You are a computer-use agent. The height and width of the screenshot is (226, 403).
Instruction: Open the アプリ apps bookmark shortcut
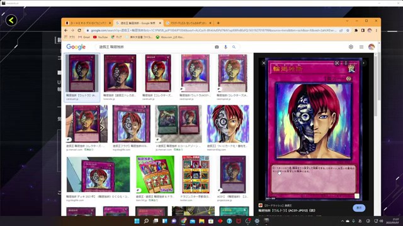(70, 37)
